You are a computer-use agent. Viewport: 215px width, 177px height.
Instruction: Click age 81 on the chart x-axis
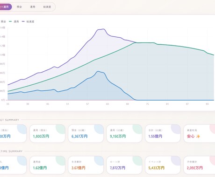pyautogui.click(x=167, y=104)
